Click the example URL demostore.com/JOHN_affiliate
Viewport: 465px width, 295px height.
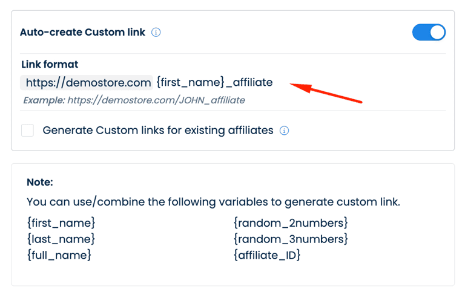156,100
